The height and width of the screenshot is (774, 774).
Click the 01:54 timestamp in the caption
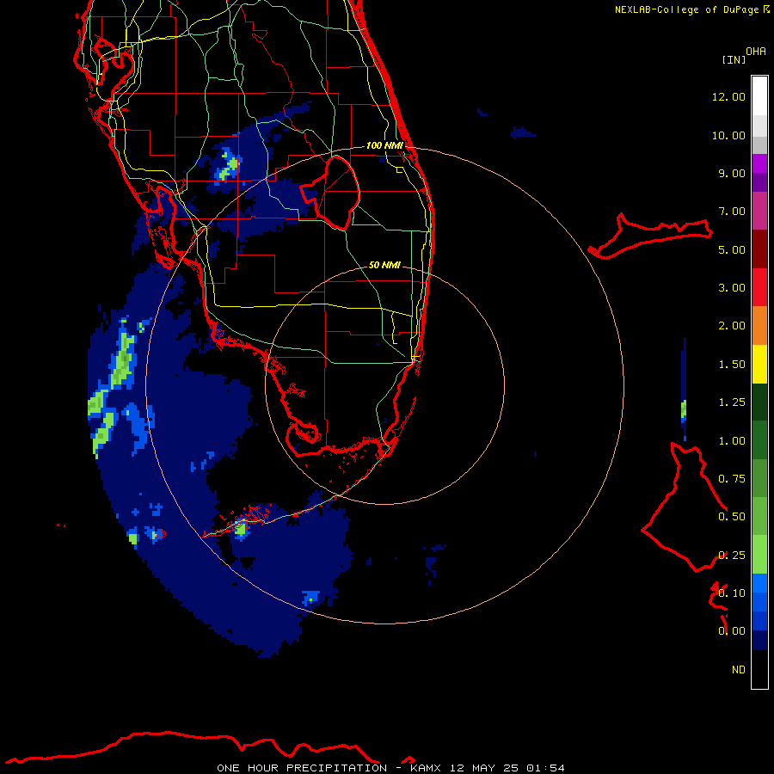(x=545, y=768)
